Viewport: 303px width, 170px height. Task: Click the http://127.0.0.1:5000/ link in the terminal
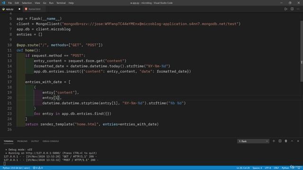tap(43, 153)
